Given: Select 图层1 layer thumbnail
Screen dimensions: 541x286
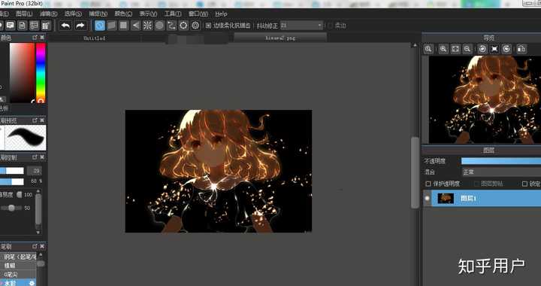Looking at the screenshot, I should point(446,198).
